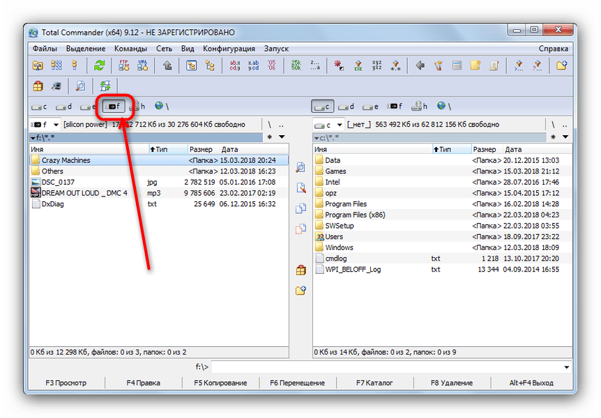
Task: Click the Back arrow toolbar icon
Action: [420, 65]
